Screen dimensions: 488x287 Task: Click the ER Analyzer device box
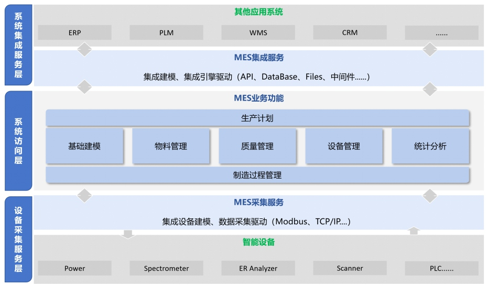[x=258, y=268]
